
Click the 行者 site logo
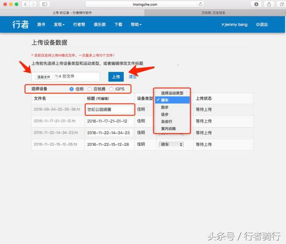(x=21, y=25)
